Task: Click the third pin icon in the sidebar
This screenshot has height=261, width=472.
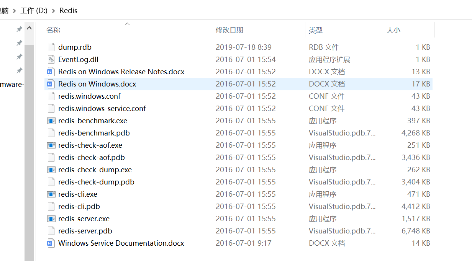Action: 19,57
